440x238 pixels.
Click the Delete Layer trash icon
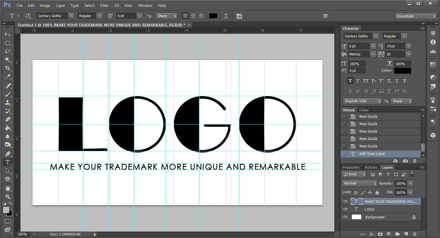415,234
